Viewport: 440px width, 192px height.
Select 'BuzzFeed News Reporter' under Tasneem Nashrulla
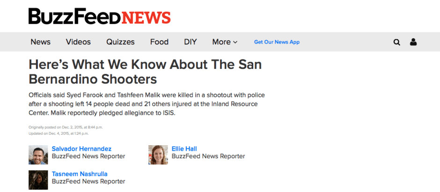pyautogui.click(x=88, y=181)
